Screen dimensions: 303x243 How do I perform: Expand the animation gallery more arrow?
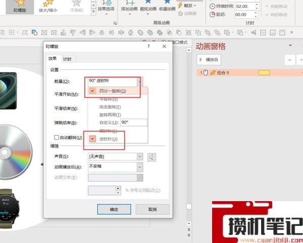pyautogui.click(x=93, y=12)
